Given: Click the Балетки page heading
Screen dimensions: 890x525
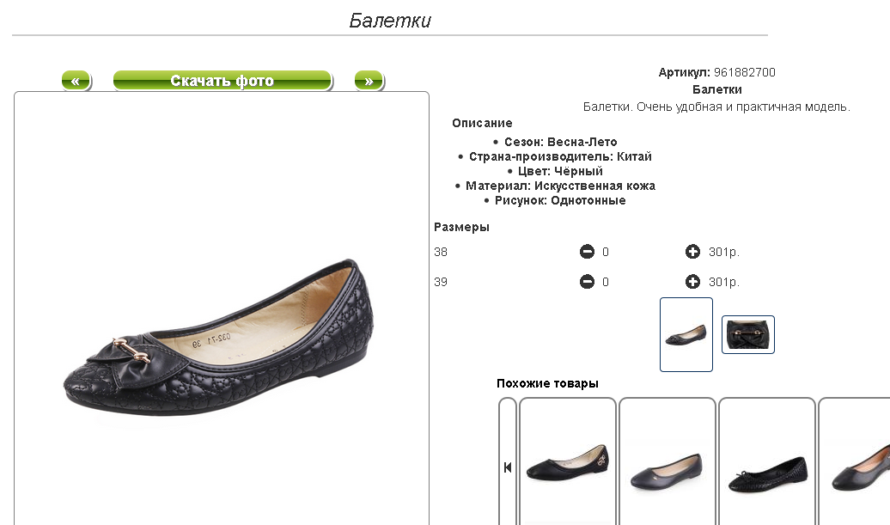Looking at the screenshot, I should tap(390, 21).
